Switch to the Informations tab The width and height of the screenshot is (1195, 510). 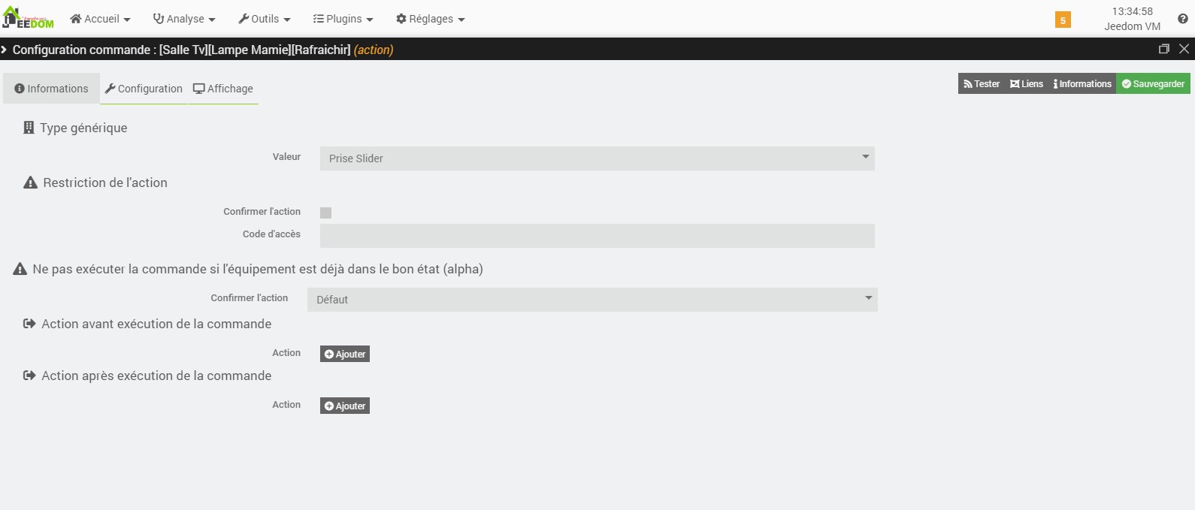51,89
